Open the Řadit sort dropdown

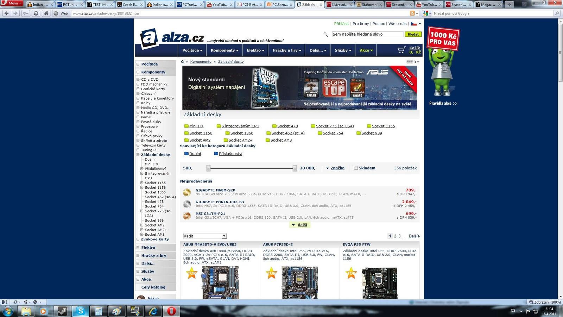pyautogui.click(x=205, y=236)
